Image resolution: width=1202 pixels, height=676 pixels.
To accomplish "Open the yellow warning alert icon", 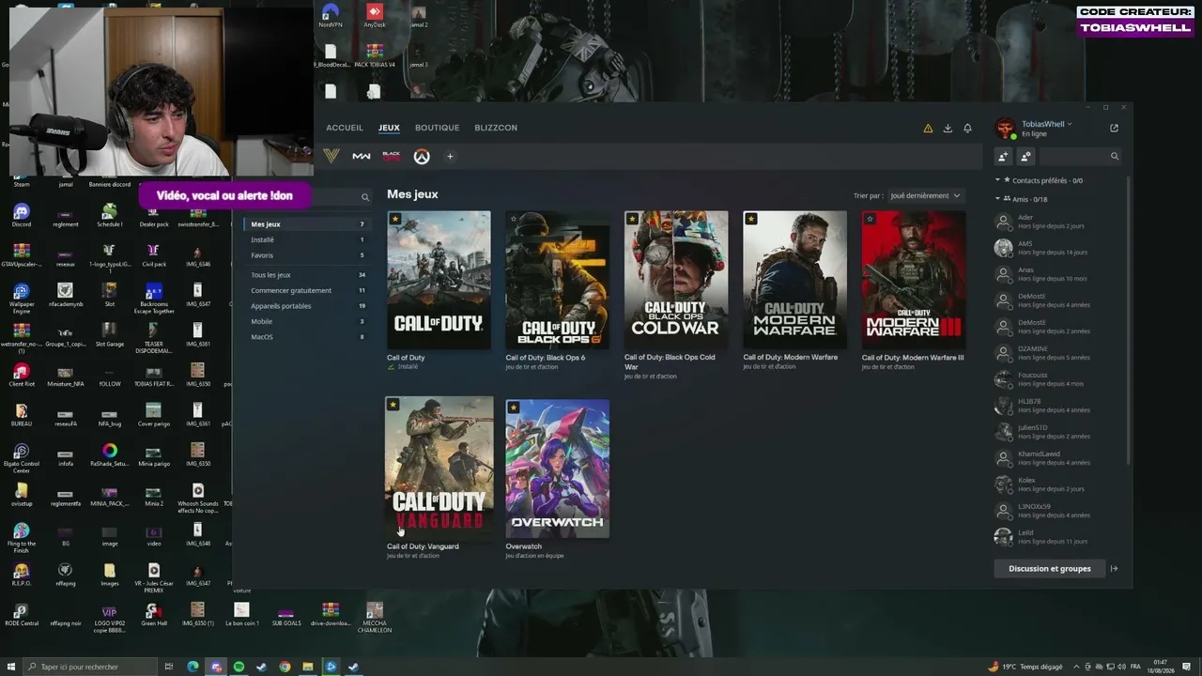I will pyautogui.click(x=928, y=129).
